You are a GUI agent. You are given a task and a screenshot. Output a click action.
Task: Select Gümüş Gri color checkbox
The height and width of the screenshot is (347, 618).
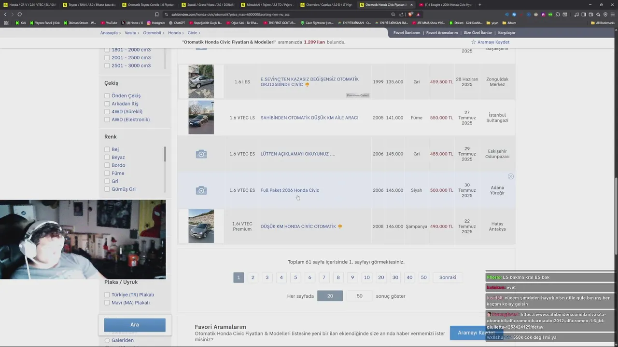pyautogui.click(x=107, y=189)
